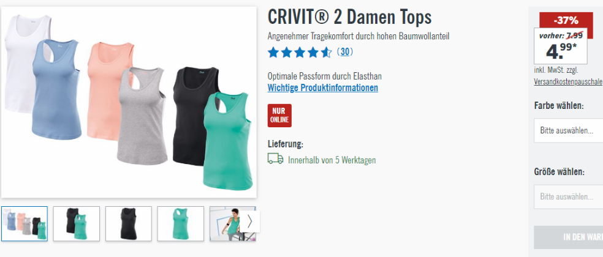603x257 pixels.
Task: Open Wichtige Produktinformationen link
Action: click(323, 88)
